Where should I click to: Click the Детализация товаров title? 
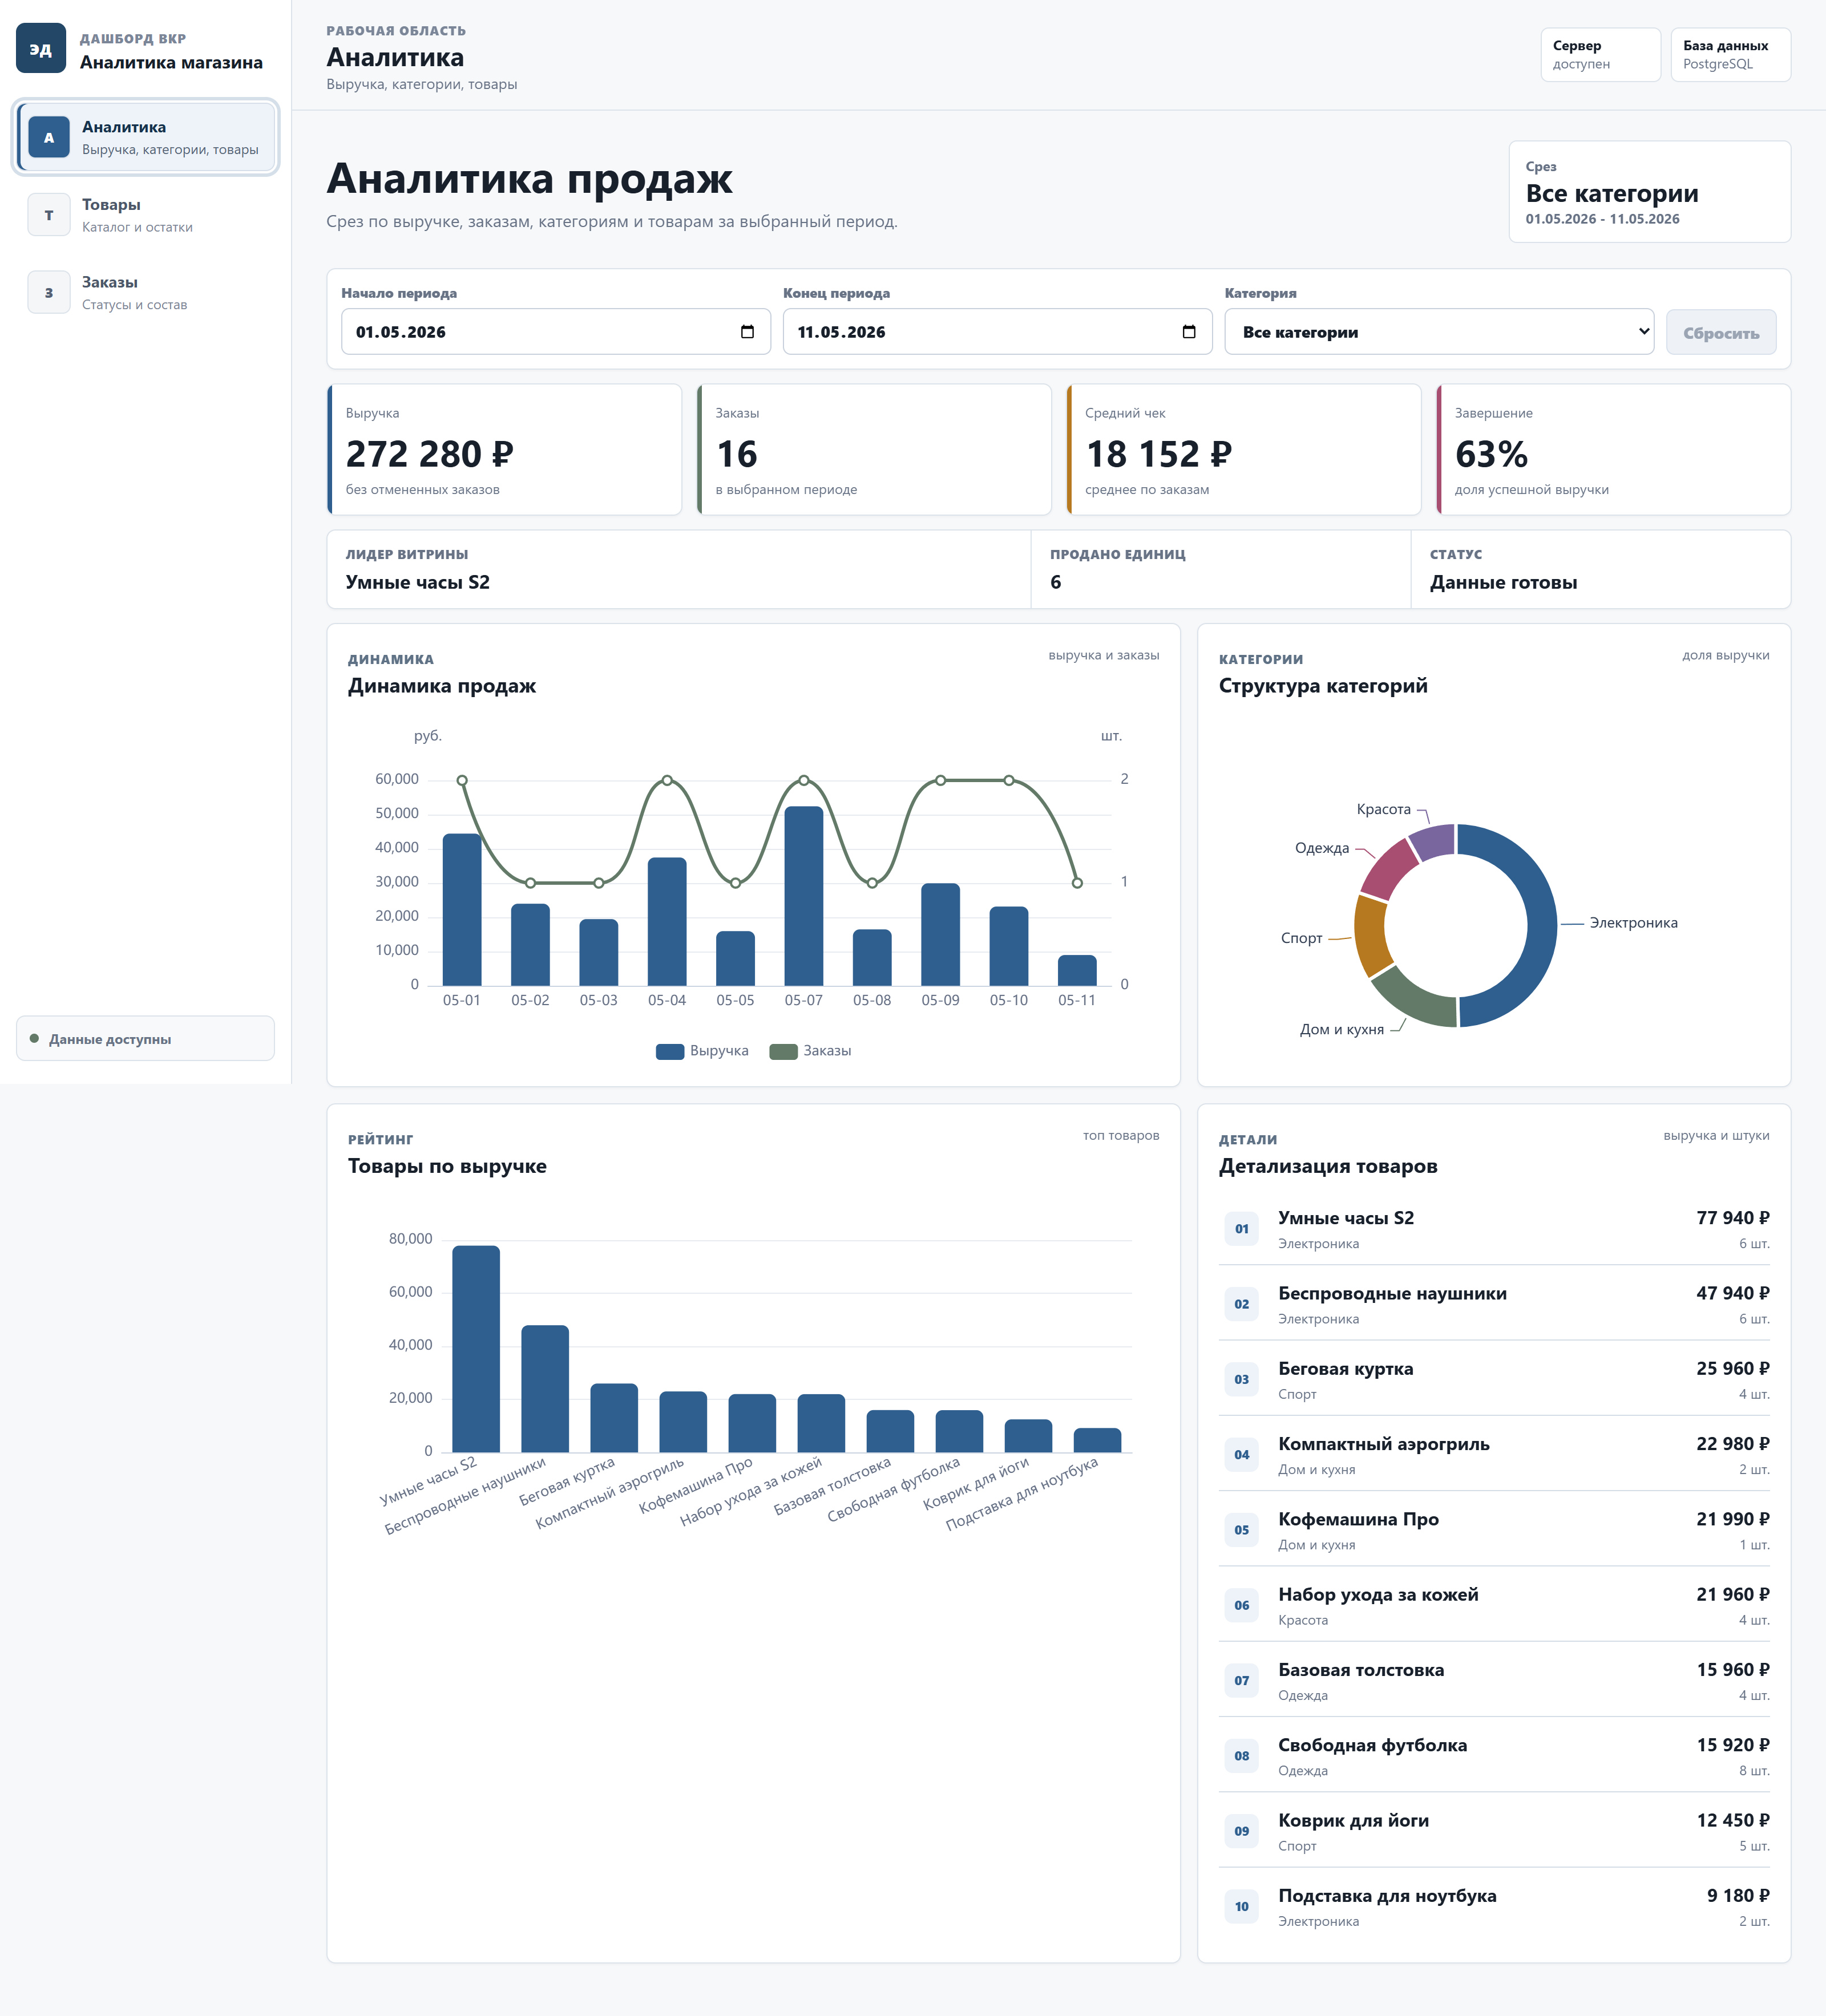tap(1328, 1166)
